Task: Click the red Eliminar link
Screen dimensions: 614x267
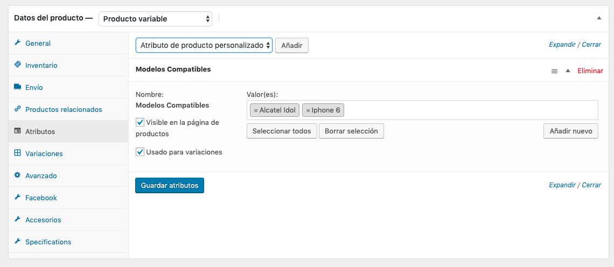Action: pyautogui.click(x=590, y=71)
